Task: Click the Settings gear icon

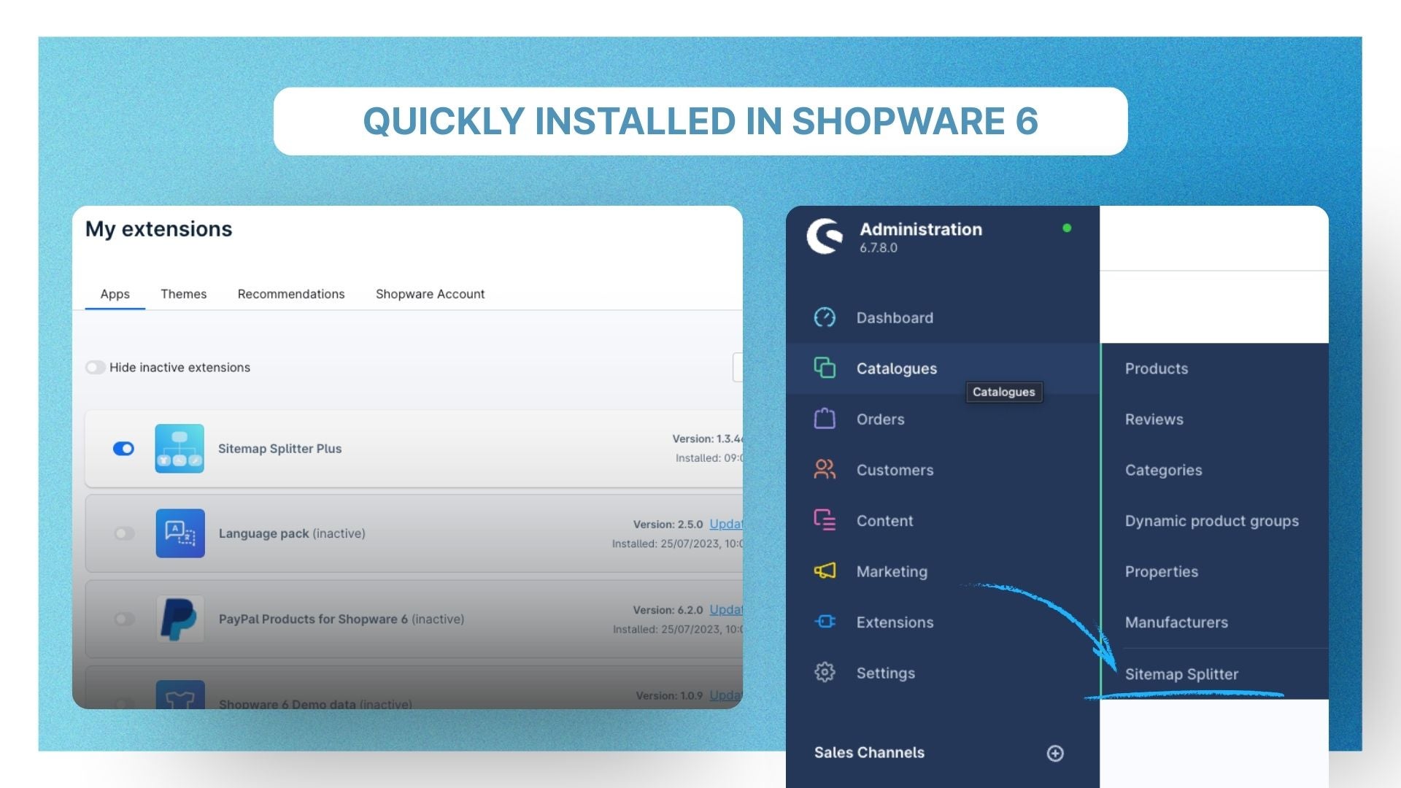Action: (825, 672)
